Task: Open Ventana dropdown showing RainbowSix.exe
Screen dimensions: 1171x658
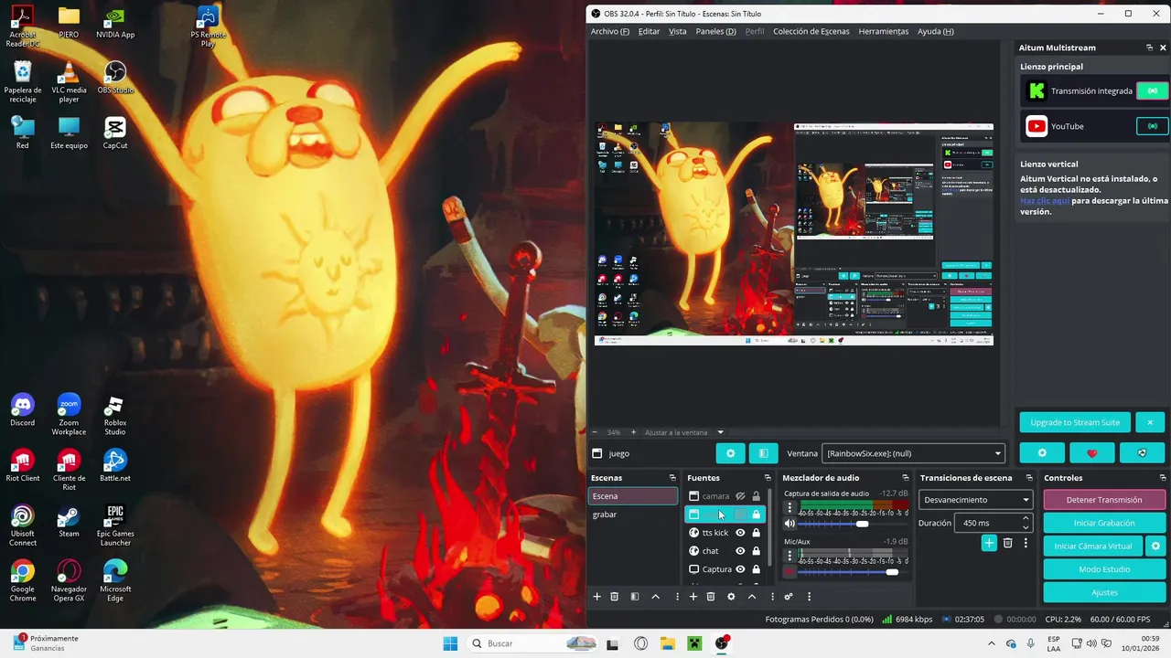Action: 914,453
